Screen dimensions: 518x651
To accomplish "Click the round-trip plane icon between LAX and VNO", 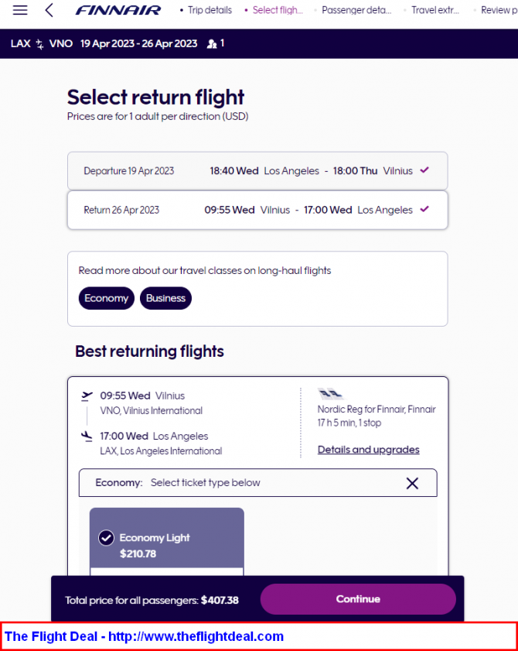I will tap(39, 44).
